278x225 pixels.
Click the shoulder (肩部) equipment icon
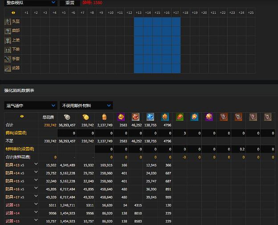tap(8, 31)
